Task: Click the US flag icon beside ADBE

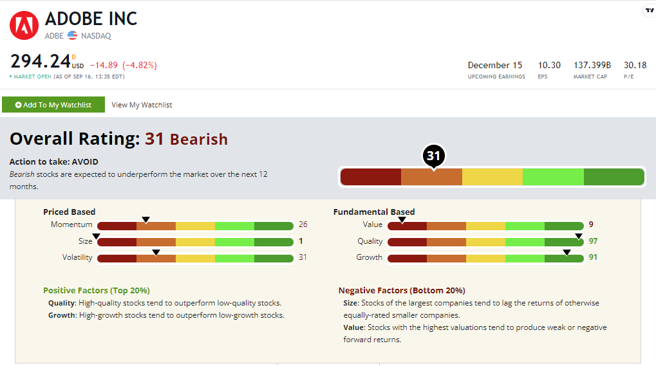Action: point(72,35)
